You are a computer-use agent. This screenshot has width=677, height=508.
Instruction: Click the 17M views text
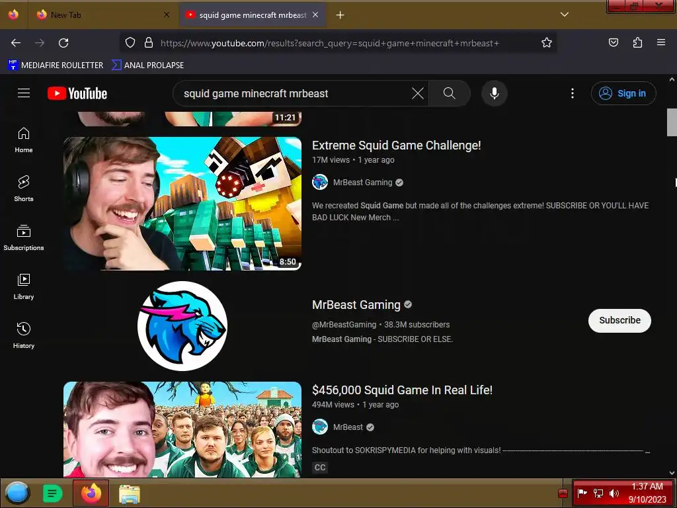[331, 160]
